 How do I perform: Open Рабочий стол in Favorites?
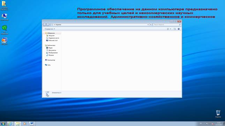click(x=53, y=40)
